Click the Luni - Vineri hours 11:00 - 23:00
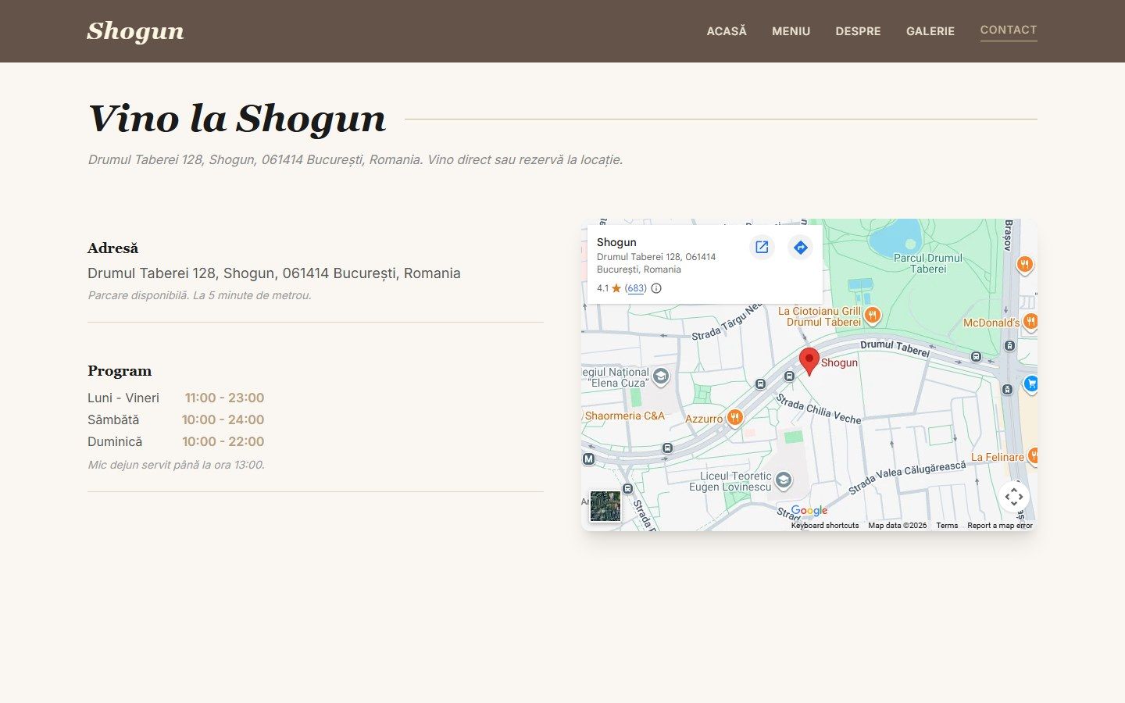Screen dimensions: 1125x703 pos(224,398)
